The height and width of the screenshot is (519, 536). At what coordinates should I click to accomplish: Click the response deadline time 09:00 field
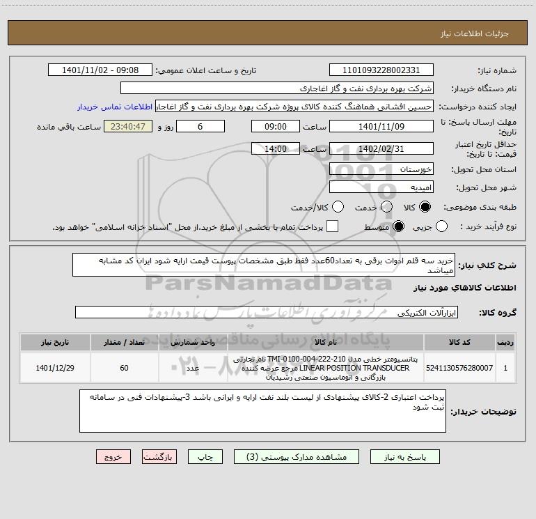[x=276, y=126]
